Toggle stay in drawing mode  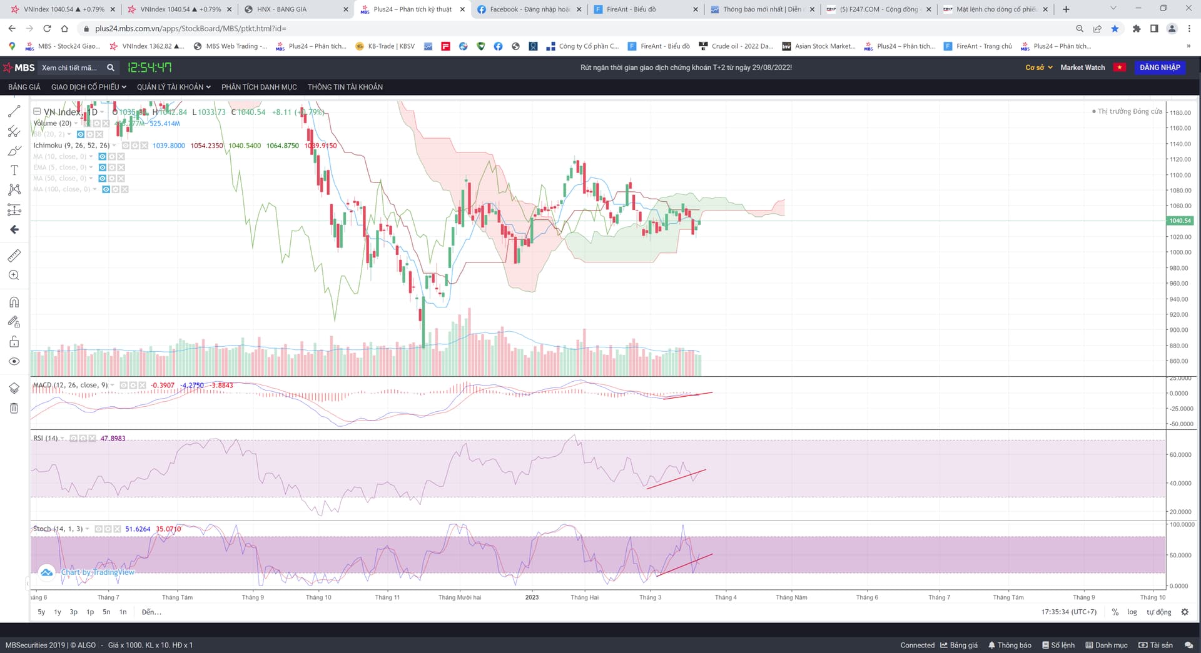(14, 322)
